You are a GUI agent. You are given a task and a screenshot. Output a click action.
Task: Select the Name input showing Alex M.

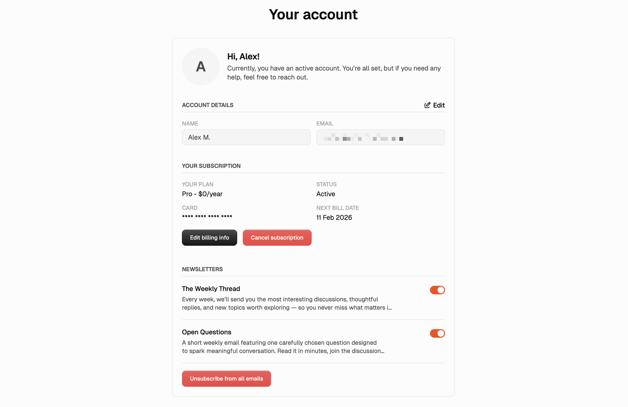tap(246, 137)
